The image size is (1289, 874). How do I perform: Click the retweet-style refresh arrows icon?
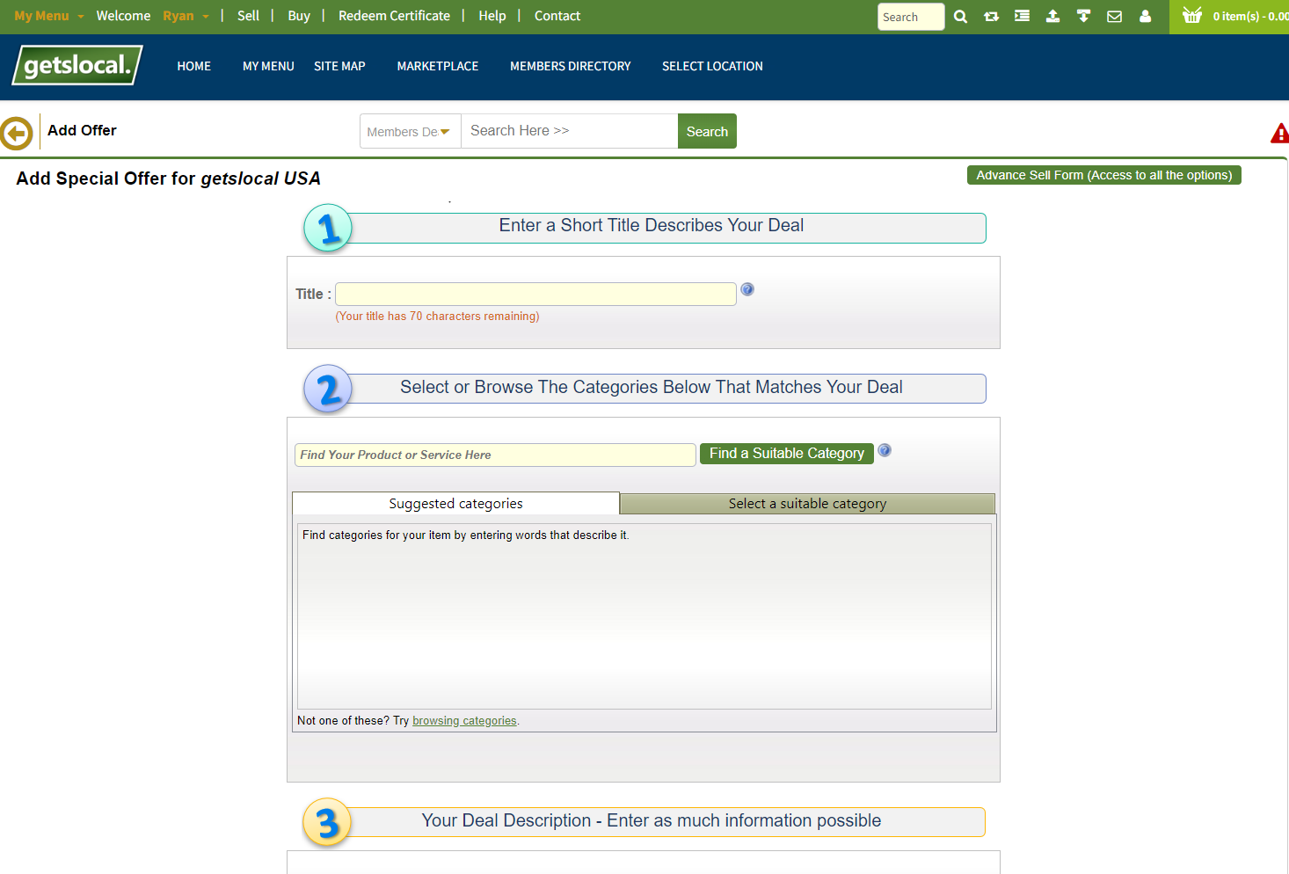click(991, 17)
